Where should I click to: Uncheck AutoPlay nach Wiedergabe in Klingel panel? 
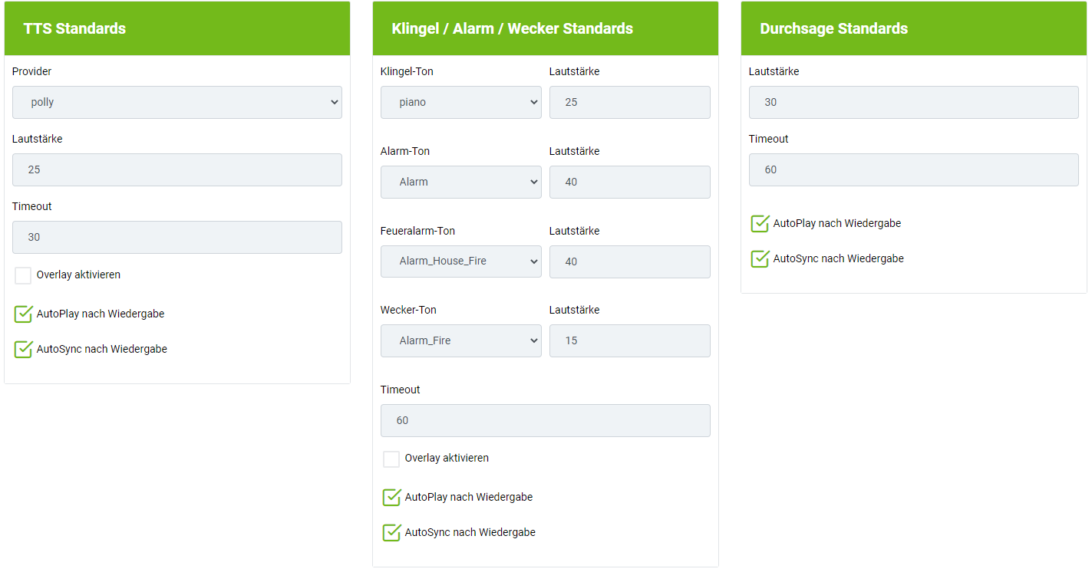pos(391,498)
